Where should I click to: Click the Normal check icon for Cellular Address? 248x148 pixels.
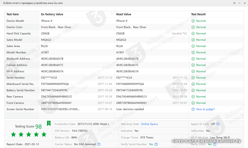(193, 65)
